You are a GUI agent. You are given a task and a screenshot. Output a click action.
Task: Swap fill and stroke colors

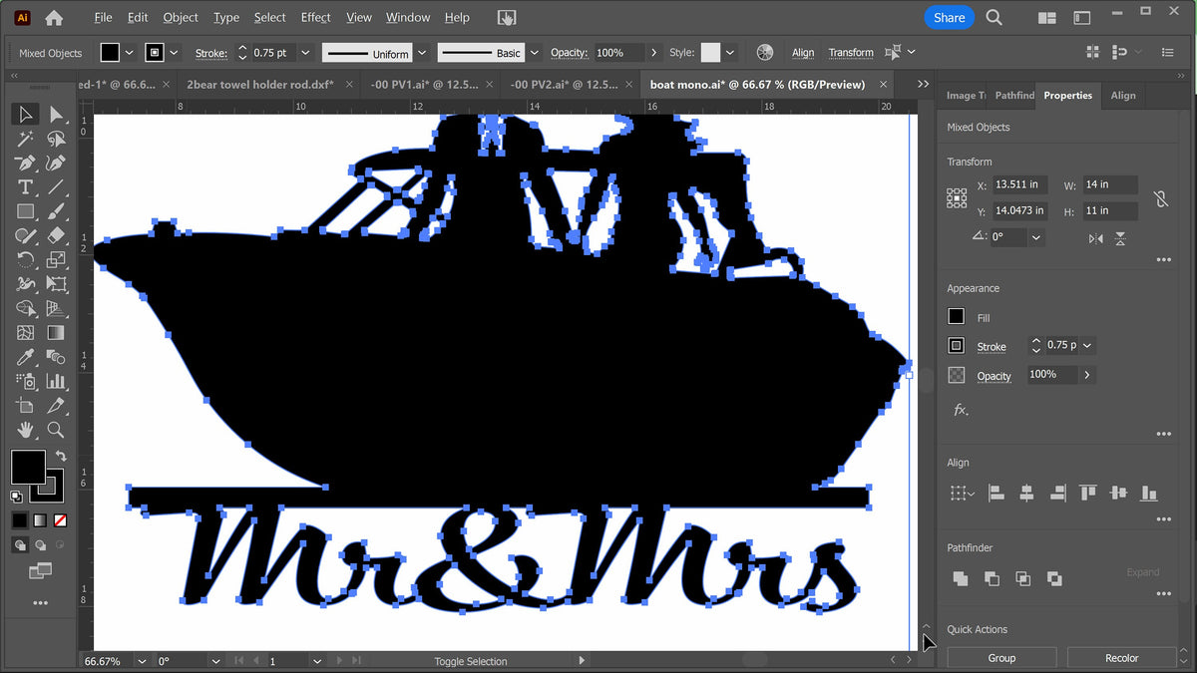coord(62,456)
